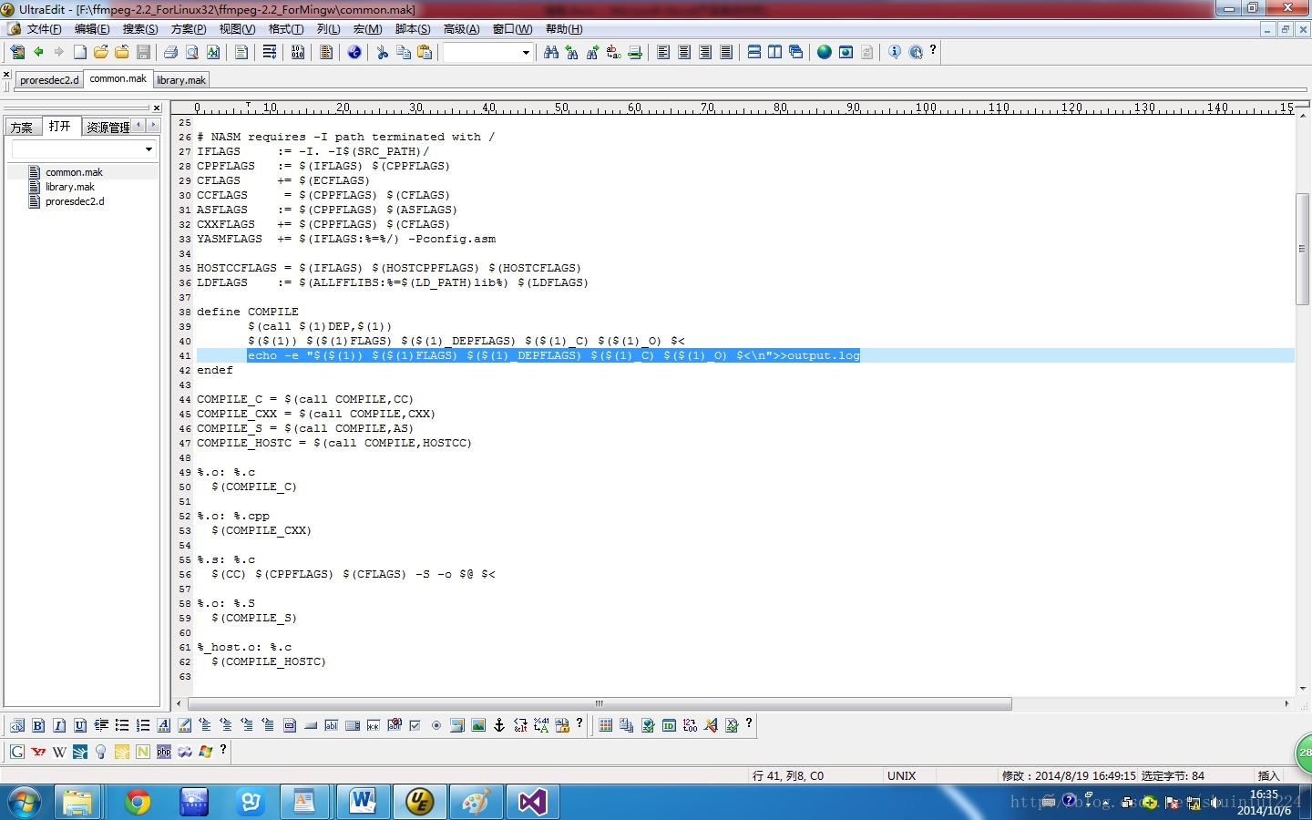1312x820 pixels.
Task: Click the Left Align text icon
Action: point(663,52)
